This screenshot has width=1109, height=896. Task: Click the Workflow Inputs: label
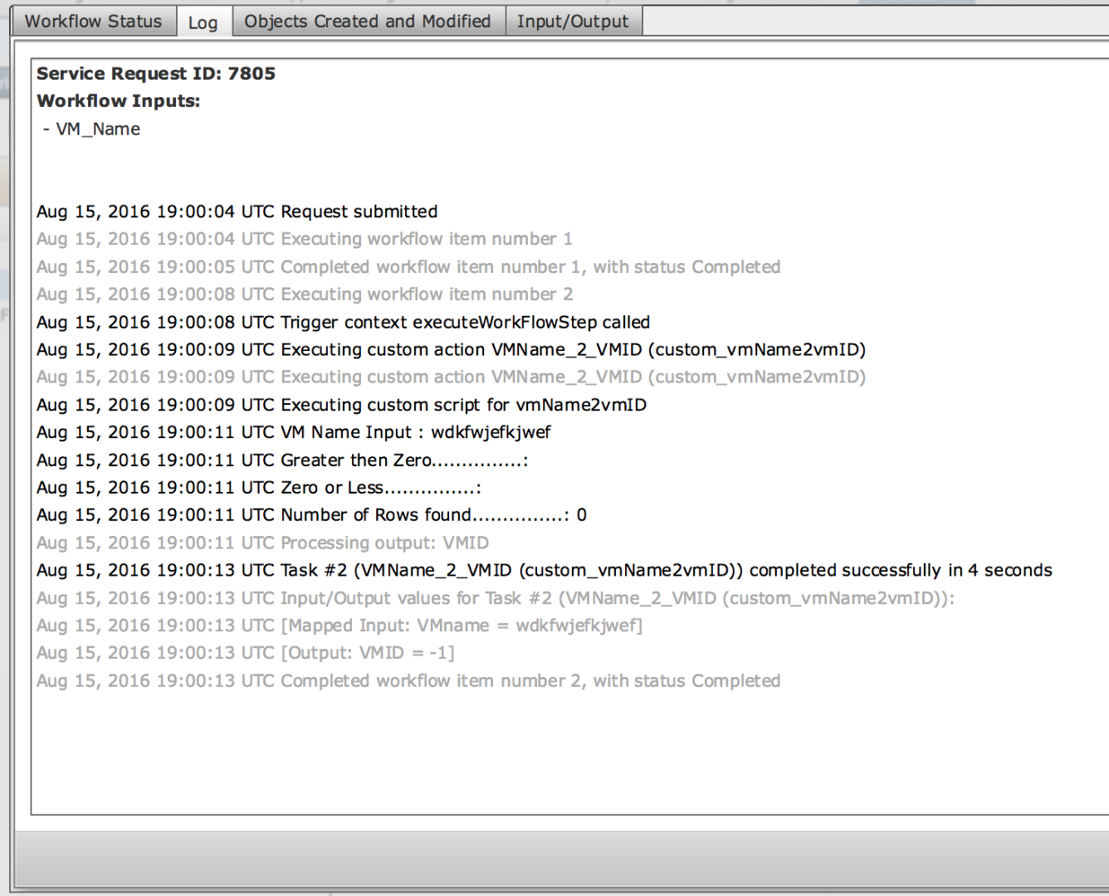tap(119, 101)
